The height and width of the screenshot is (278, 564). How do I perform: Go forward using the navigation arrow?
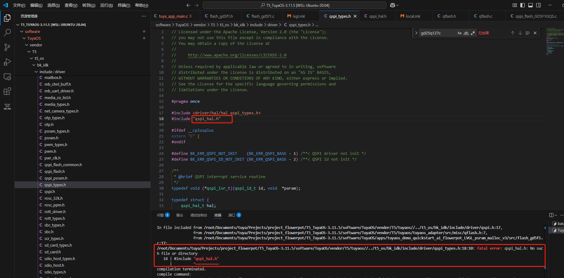tap(196, 5)
